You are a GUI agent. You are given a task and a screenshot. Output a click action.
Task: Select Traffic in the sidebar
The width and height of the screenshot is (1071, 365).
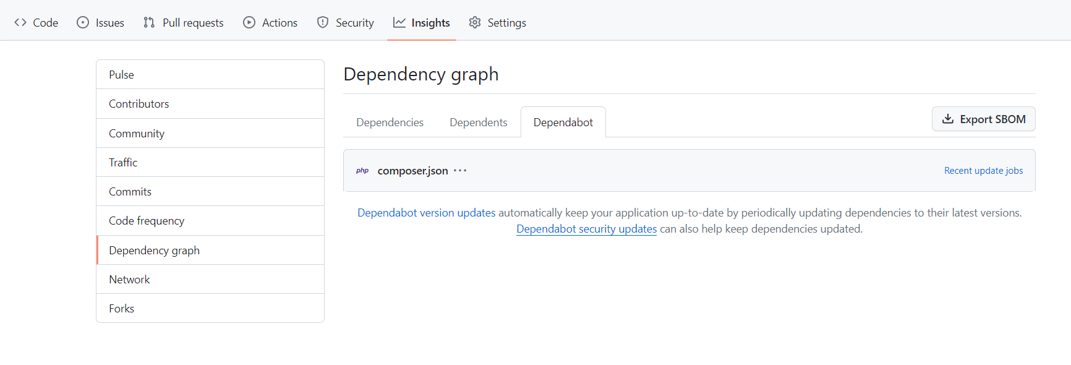tap(123, 162)
